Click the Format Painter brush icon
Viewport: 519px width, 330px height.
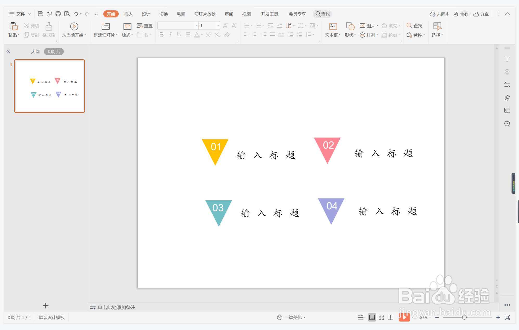click(49, 26)
